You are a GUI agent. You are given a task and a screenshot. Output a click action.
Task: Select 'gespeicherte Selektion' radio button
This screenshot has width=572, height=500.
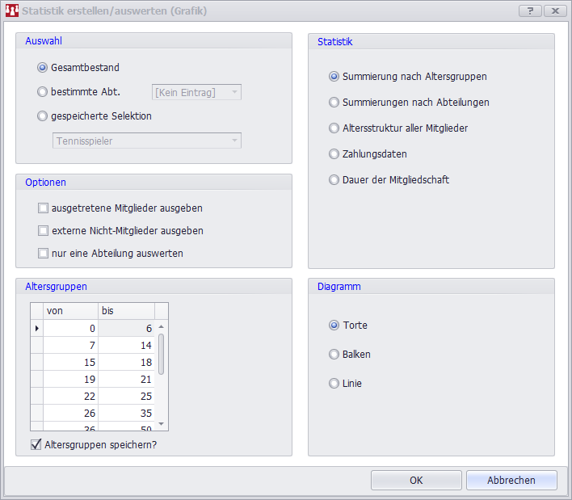[x=43, y=116]
